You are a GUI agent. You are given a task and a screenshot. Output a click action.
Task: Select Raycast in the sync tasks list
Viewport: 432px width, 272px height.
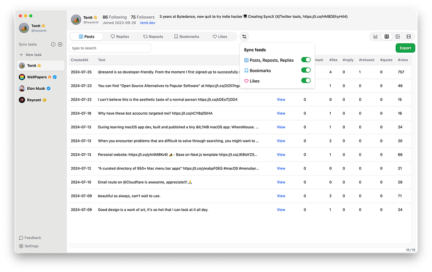[x=41, y=100]
